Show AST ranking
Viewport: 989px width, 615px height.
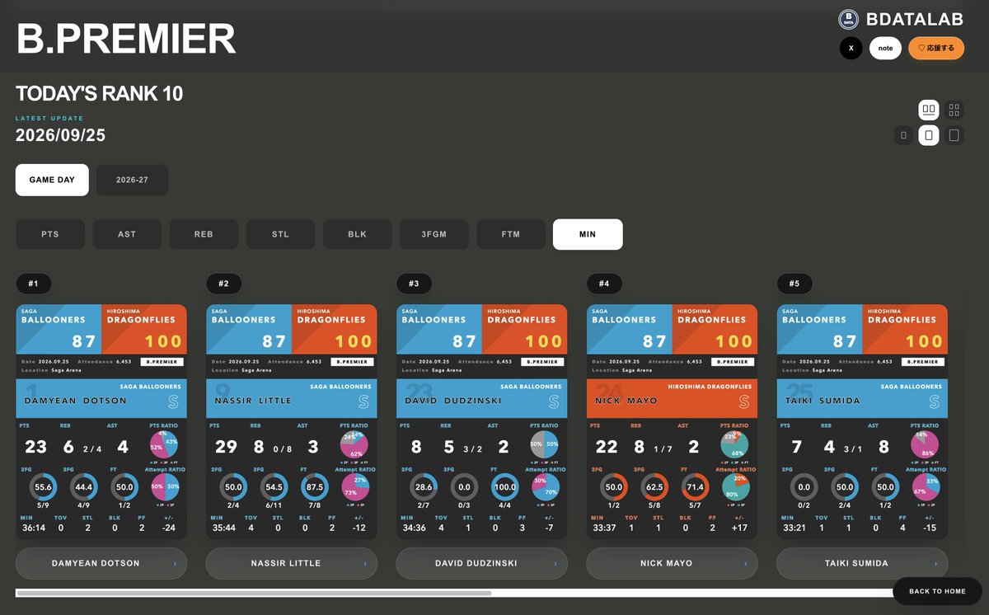pyautogui.click(x=127, y=234)
